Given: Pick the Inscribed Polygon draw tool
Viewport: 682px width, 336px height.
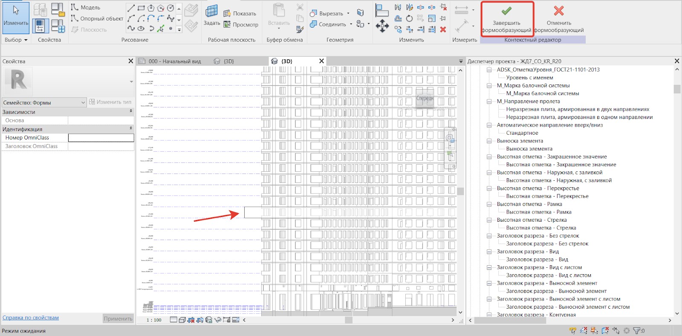Looking at the screenshot, I should coord(151,8).
